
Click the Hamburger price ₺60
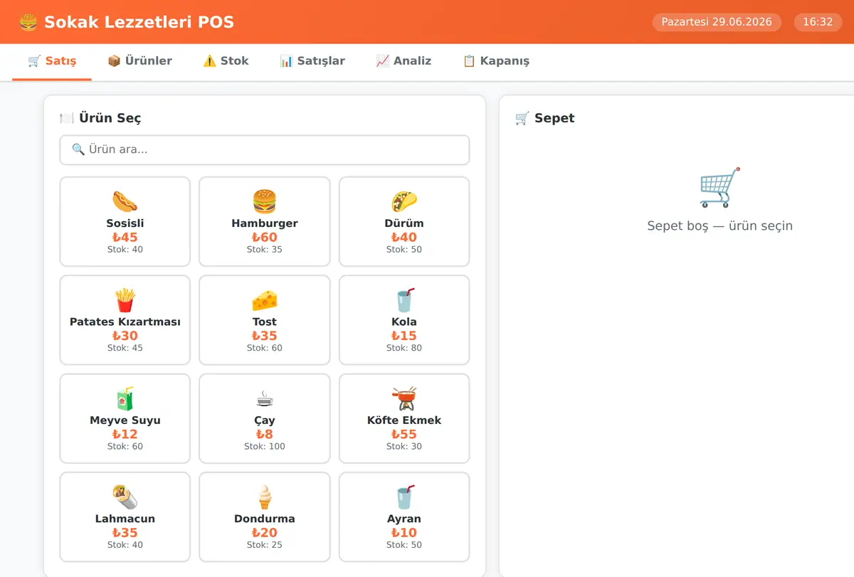(x=264, y=238)
